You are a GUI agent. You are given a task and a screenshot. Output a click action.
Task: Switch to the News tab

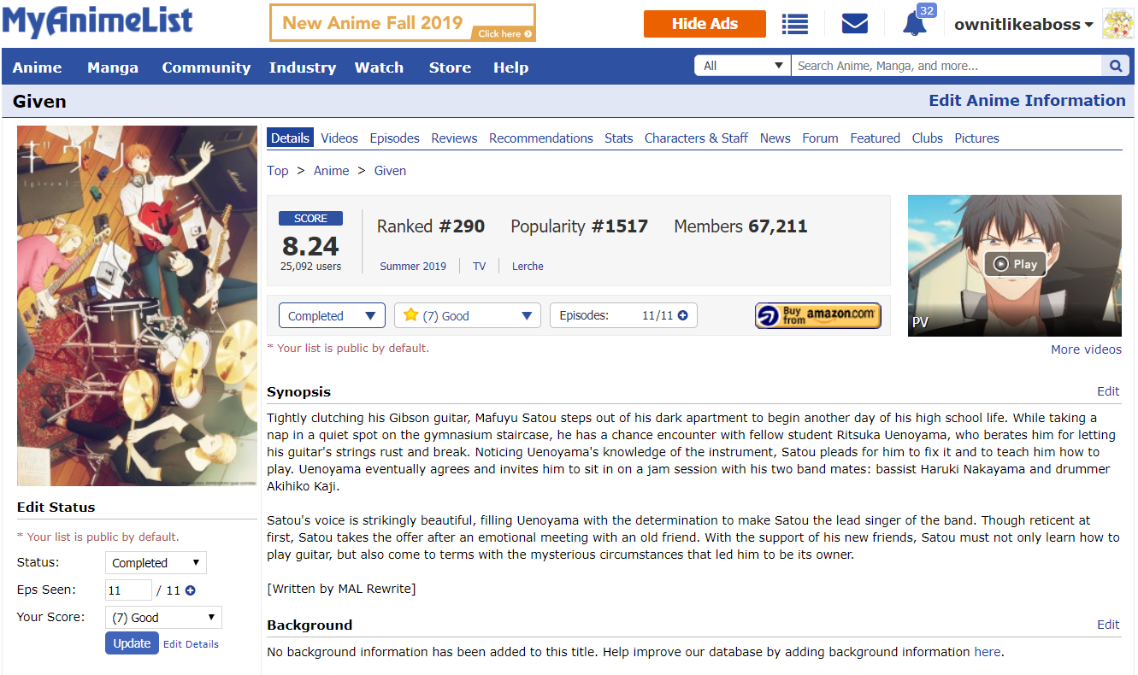pyautogui.click(x=775, y=138)
